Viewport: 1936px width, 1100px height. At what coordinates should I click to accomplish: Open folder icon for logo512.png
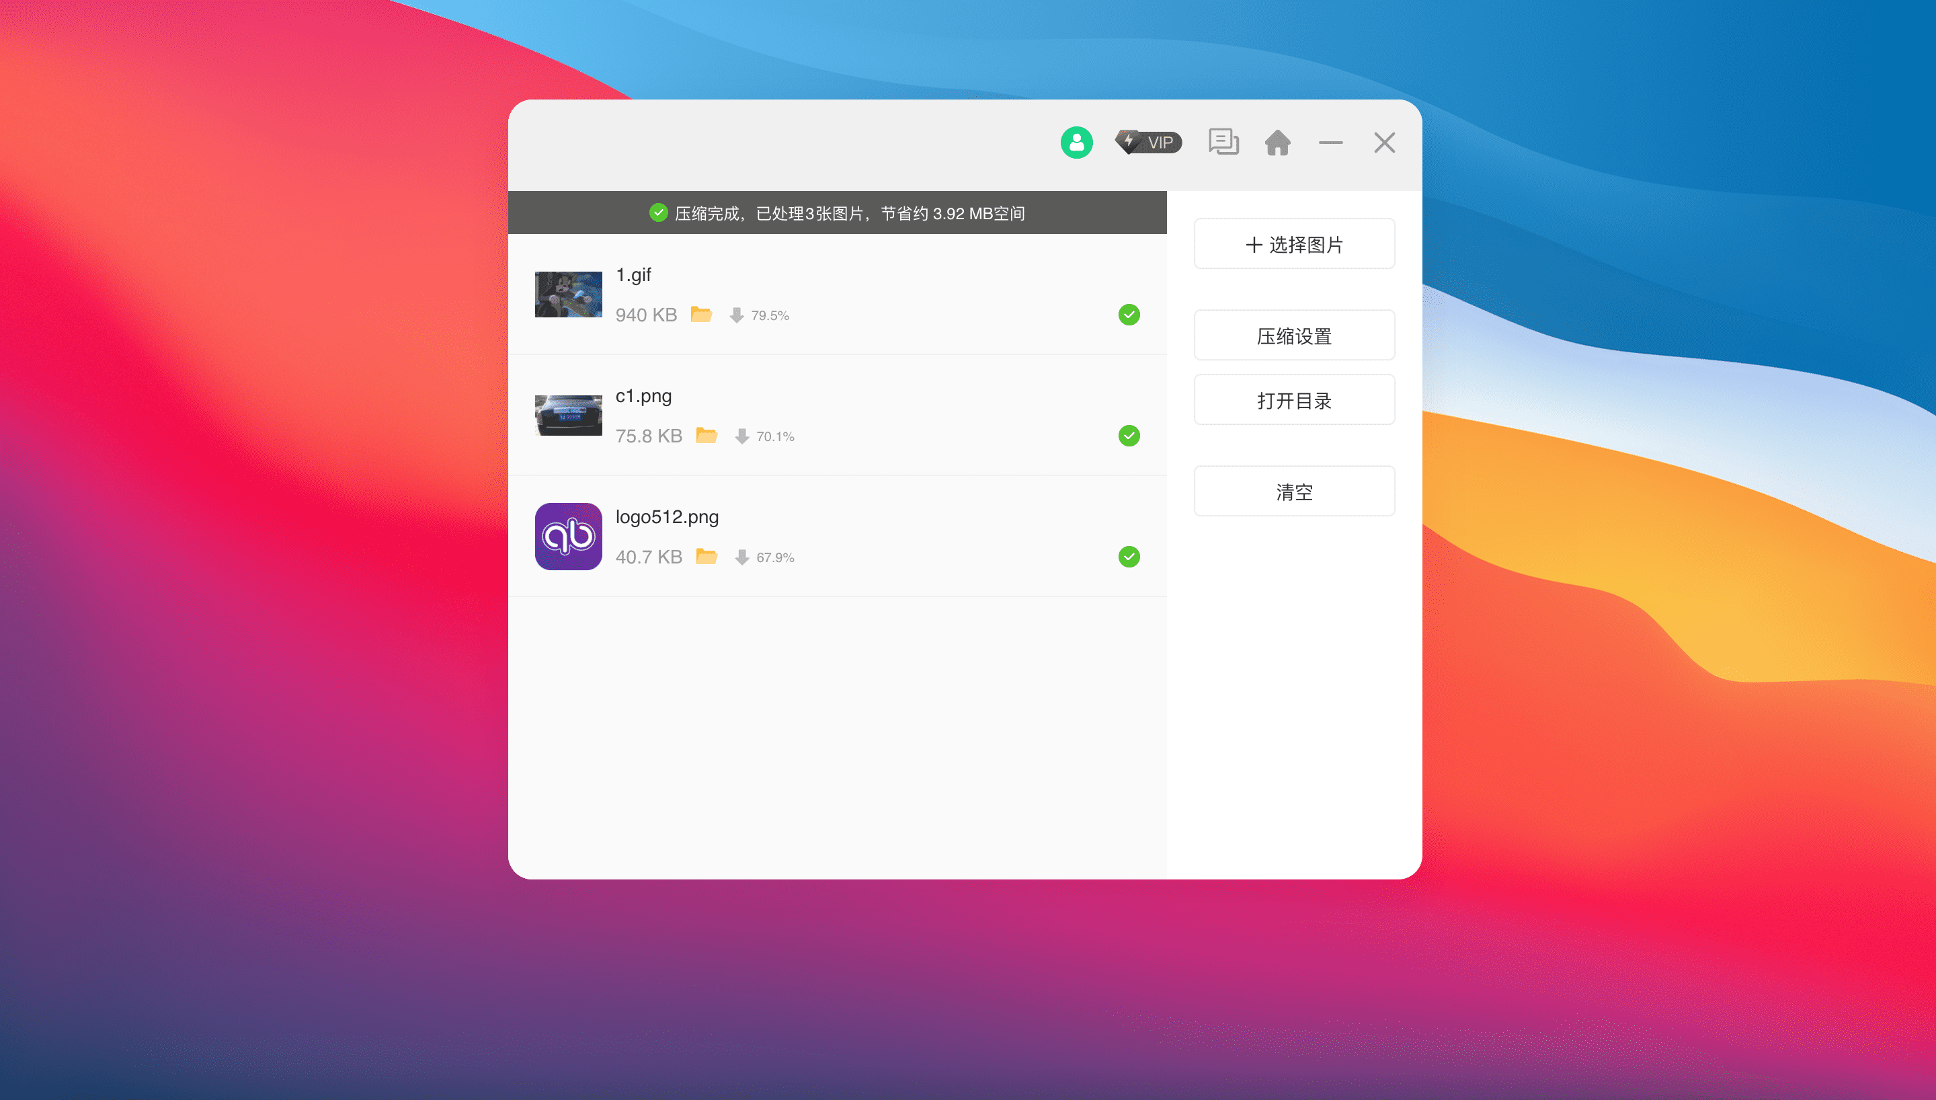707,556
